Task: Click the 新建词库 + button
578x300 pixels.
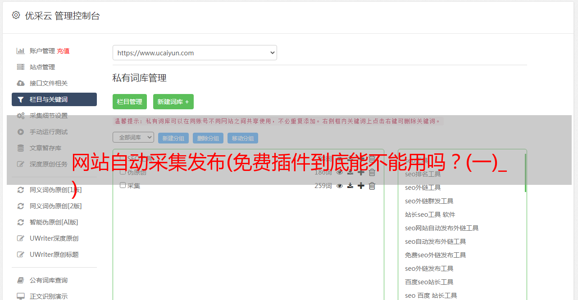Action: 173,102
